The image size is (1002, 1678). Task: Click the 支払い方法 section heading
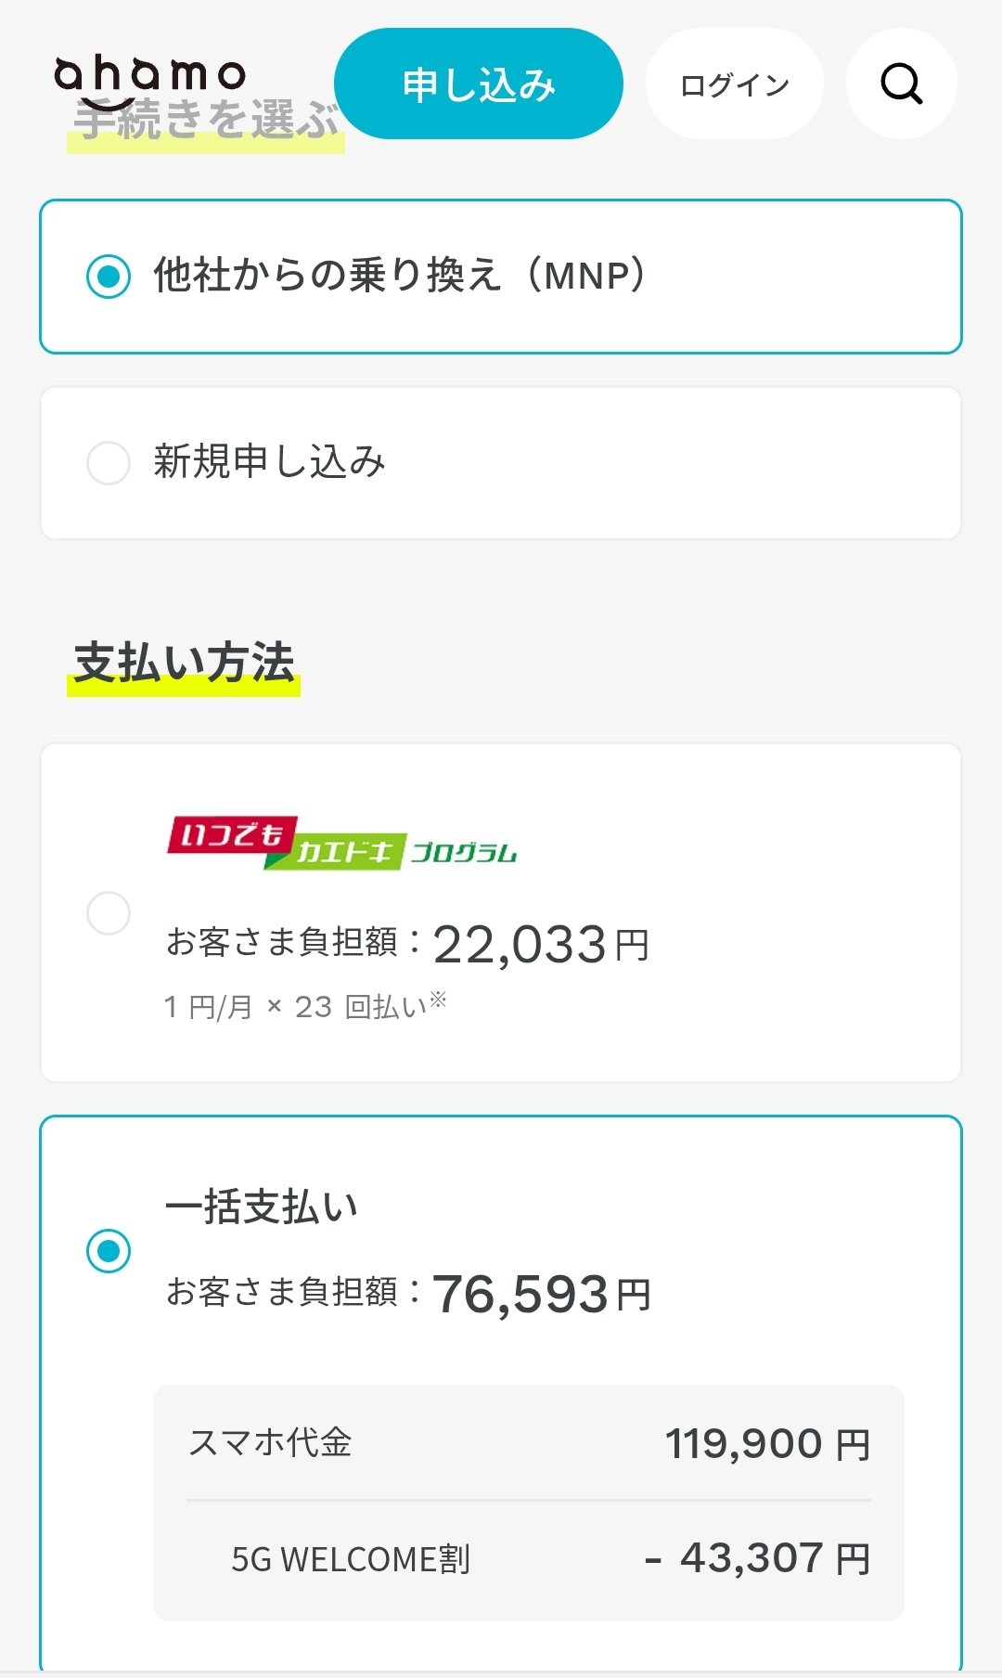tap(184, 663)
